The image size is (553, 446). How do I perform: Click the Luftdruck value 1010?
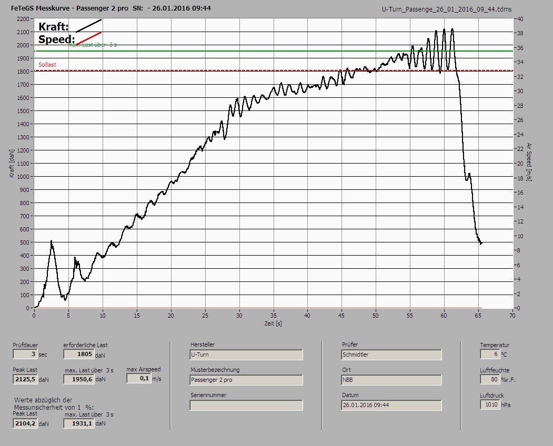tap(489, 404)
